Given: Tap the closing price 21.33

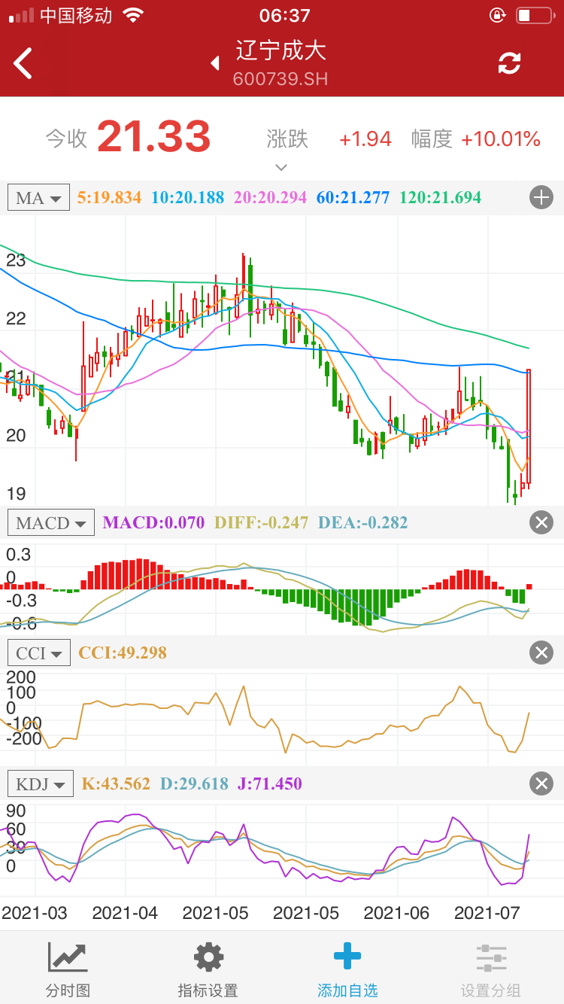Looking at the screenshot, I should click(x=153, y=137).
